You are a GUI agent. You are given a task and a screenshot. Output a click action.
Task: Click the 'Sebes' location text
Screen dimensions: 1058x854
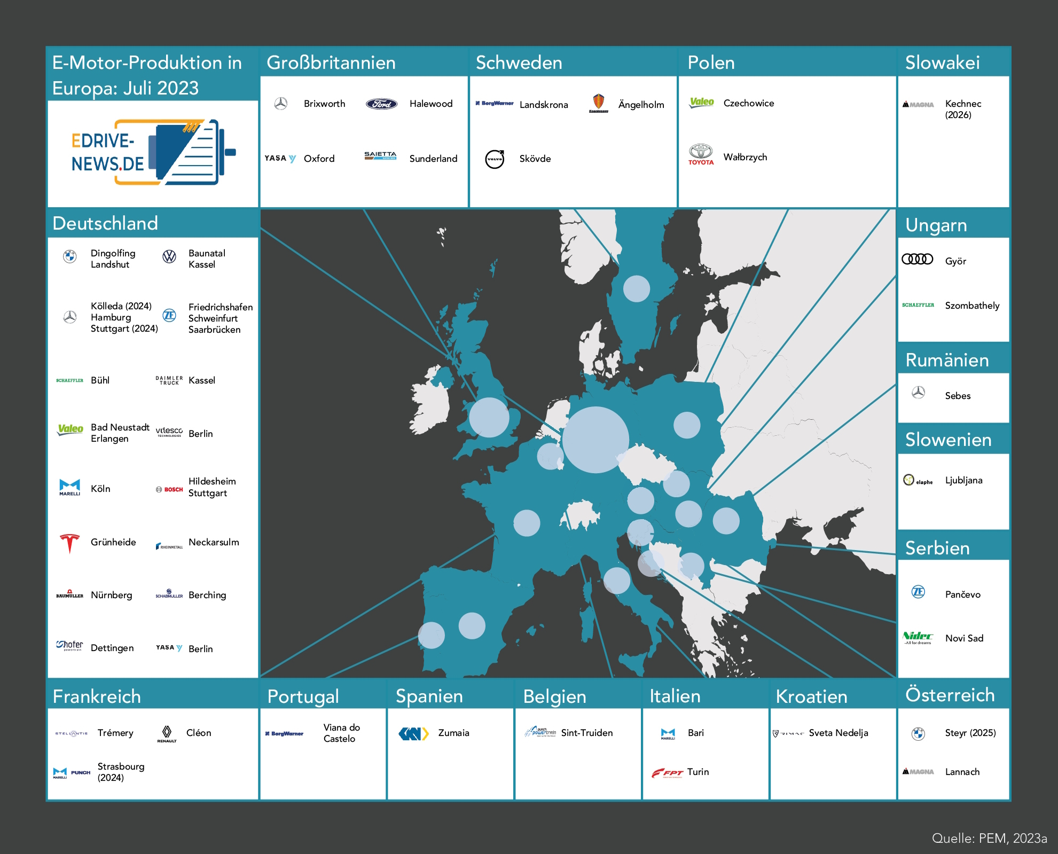pos(958,396)
